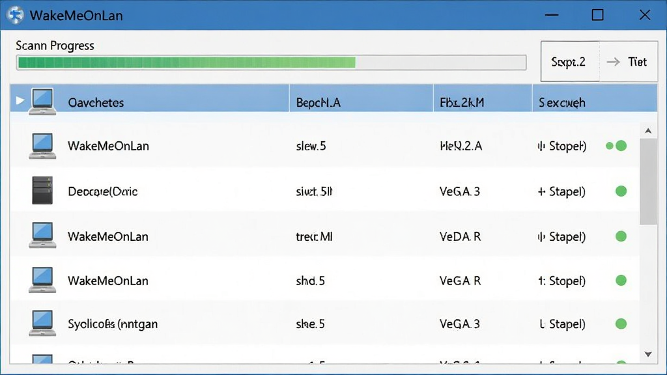Click the "HeN.2.A" cell
This screenshot has width=667, height=375.
coord(461,146)
